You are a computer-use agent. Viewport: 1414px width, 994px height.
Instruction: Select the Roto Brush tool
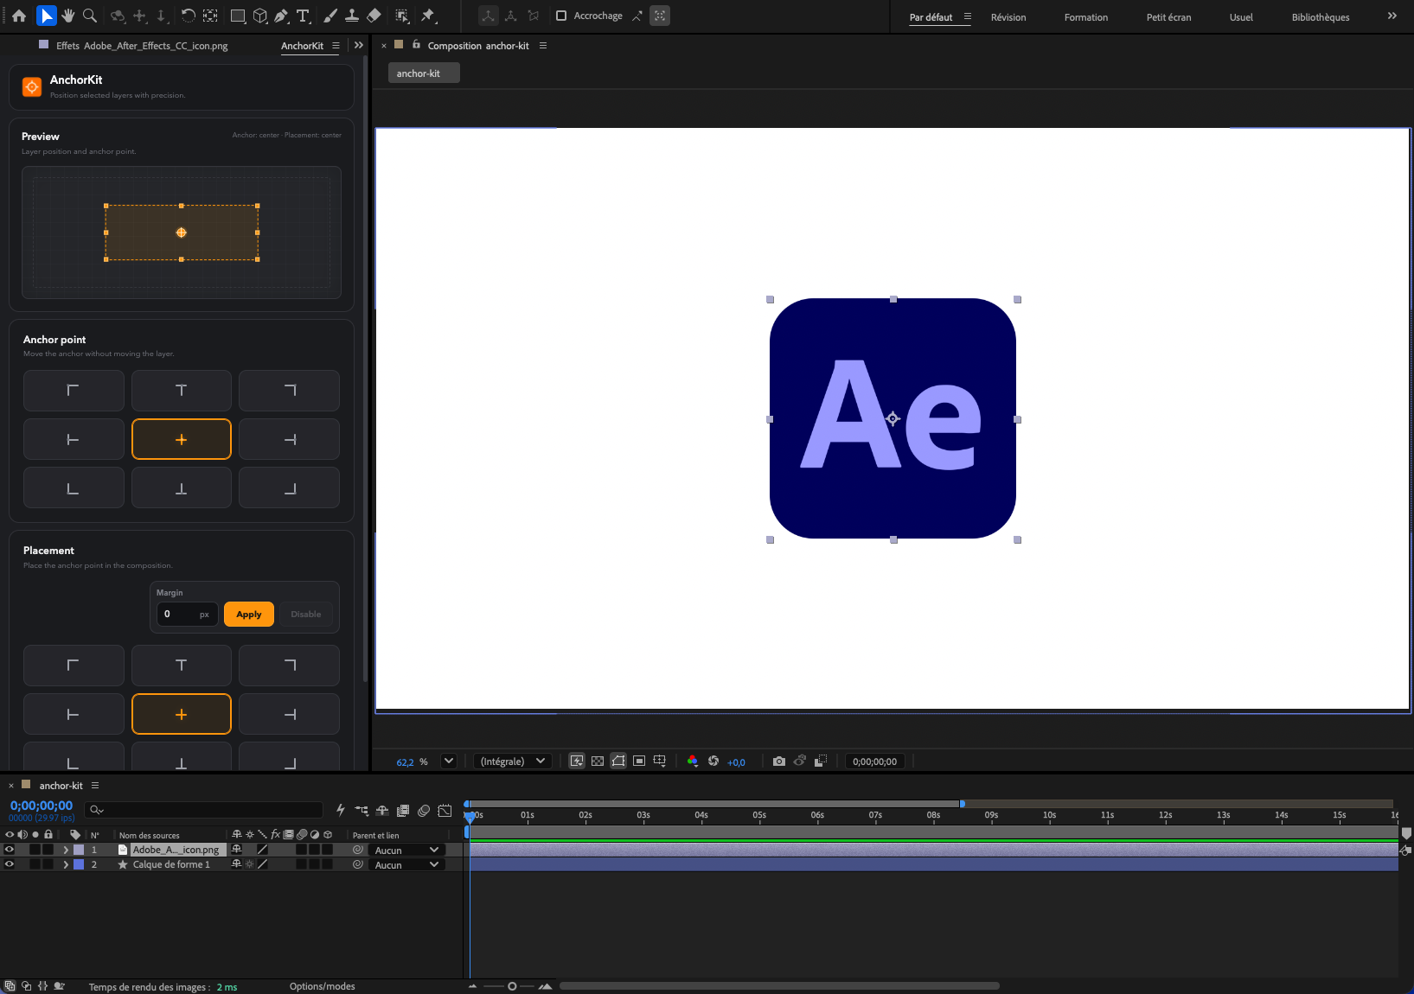[402, 16]
